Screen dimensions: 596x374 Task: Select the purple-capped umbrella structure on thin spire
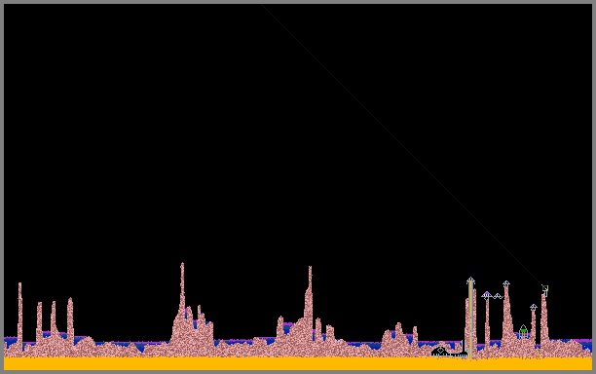(x=487, y=295)
